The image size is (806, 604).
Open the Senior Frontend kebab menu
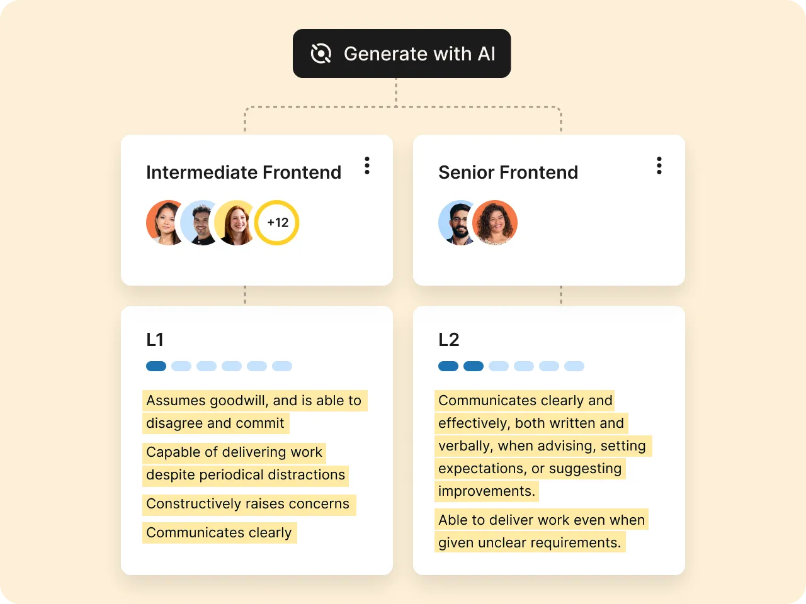click(x=659, y=165)
